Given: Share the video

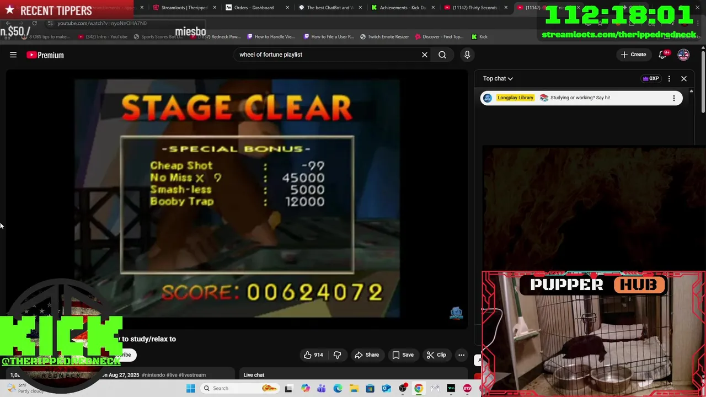Looking at the screenshot, I should 367,355.
